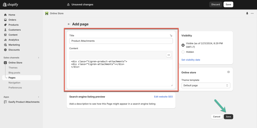Click the Marketing target icon
Viewport: 257px width, 128px height.
coord(5,45)
